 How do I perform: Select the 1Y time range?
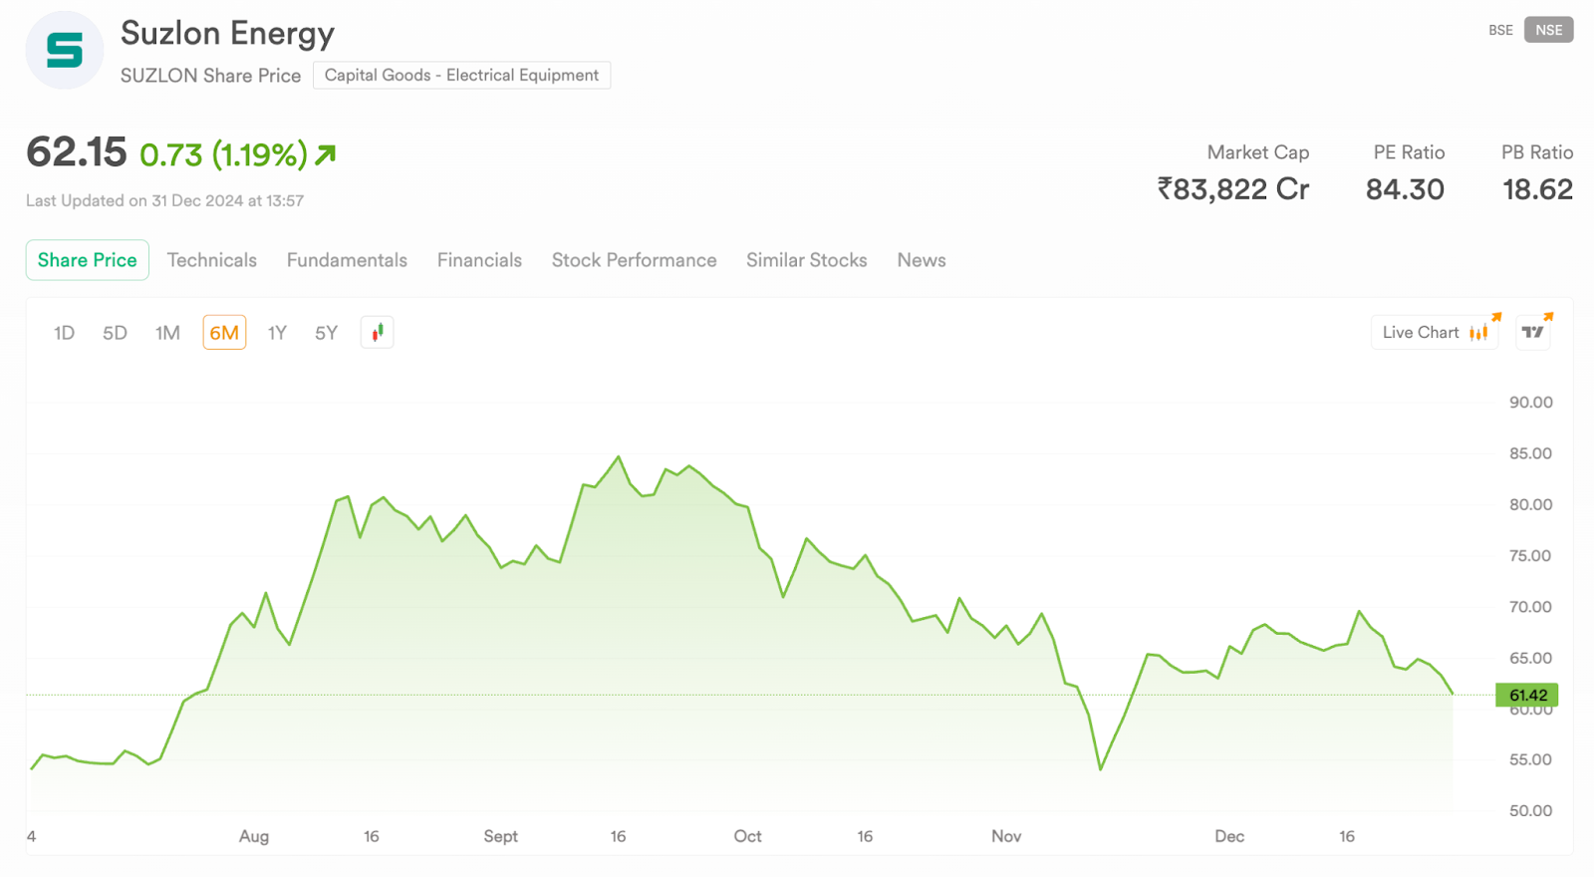tap(277, 333)
